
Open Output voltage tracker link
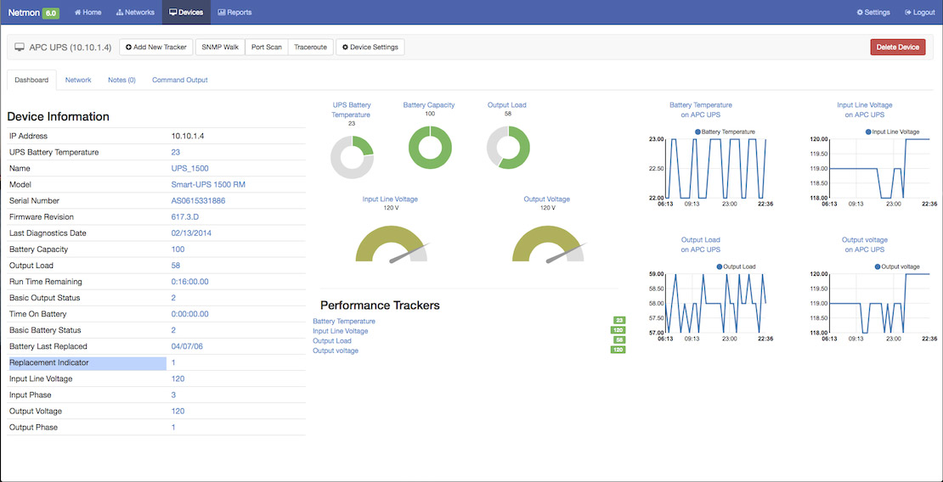336,350
